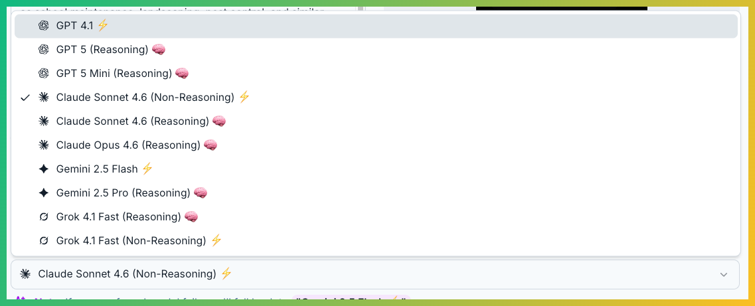Viewport: 755px width, 306px height.
Task: Click the brain emoji on GPT 5 Mini row
Action: coord(182,74)
